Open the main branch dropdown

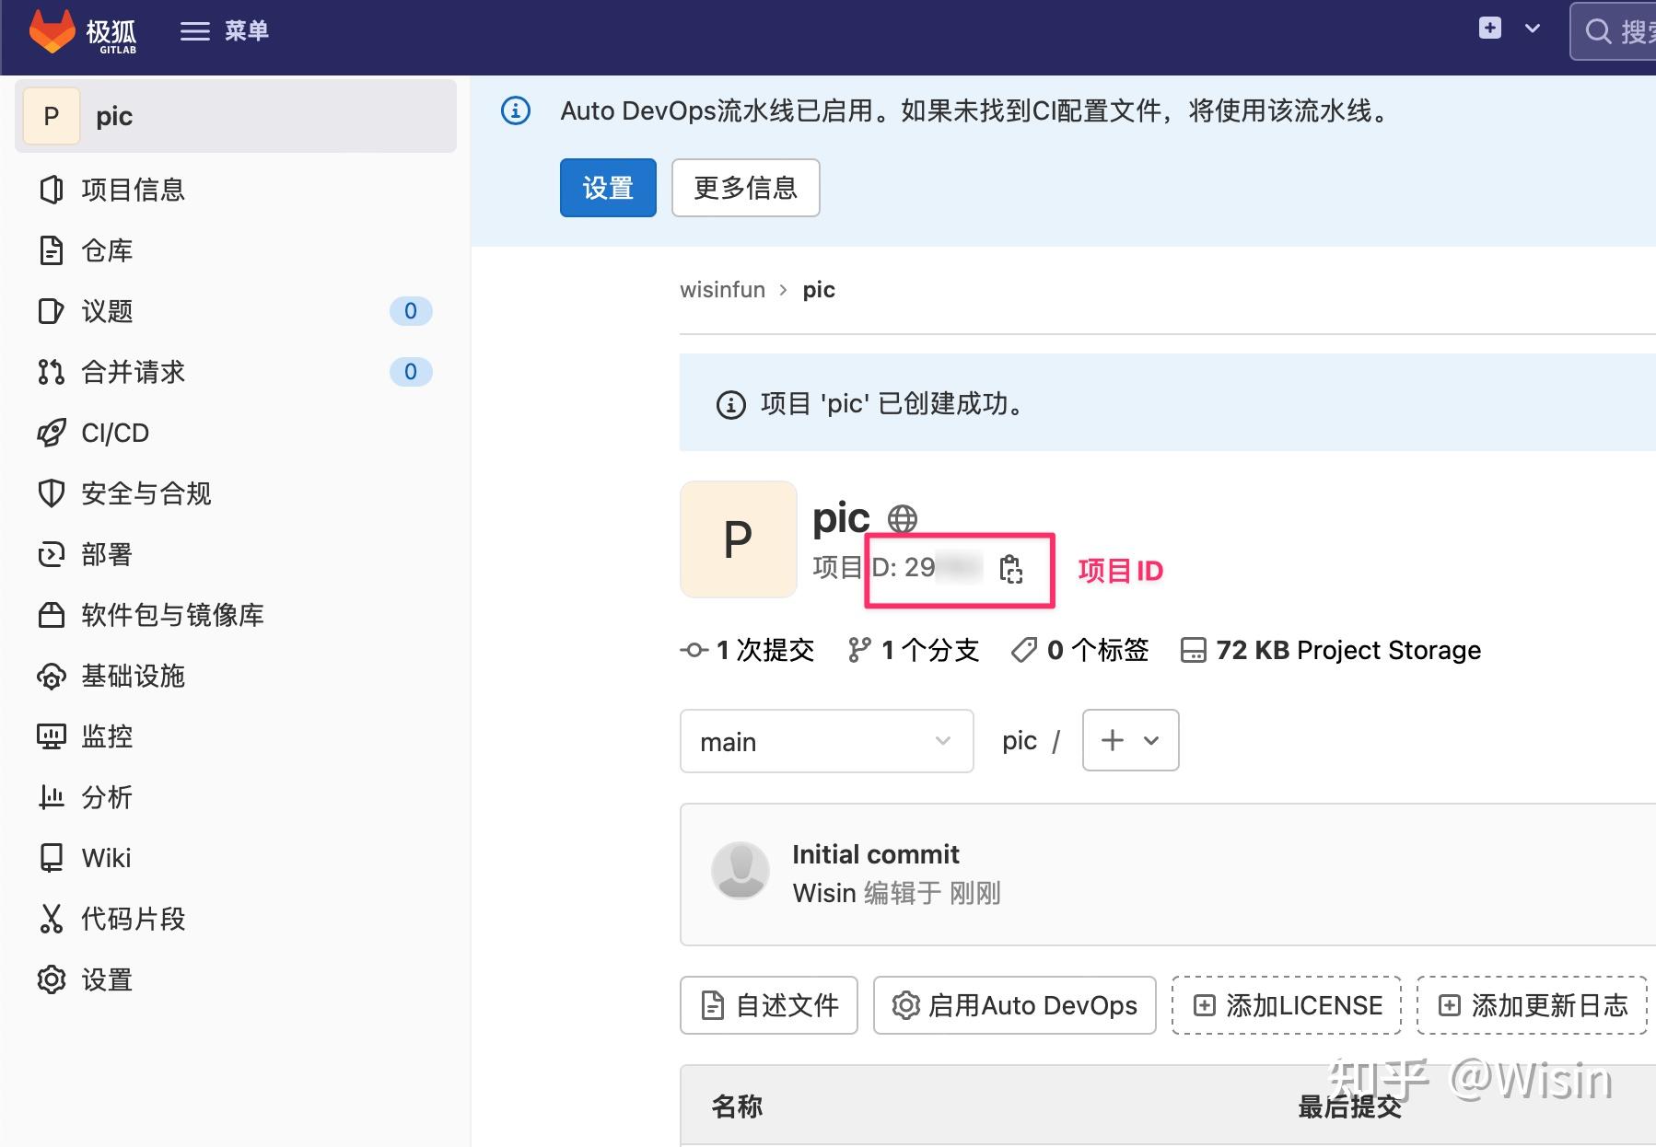[x=825, y=741]
